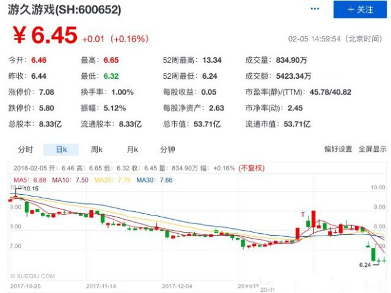Screen dimensions: 391x293
Task: Click the MA5: 6.88 indicator label
Action: pyautogui.click(x=30, y=180)
